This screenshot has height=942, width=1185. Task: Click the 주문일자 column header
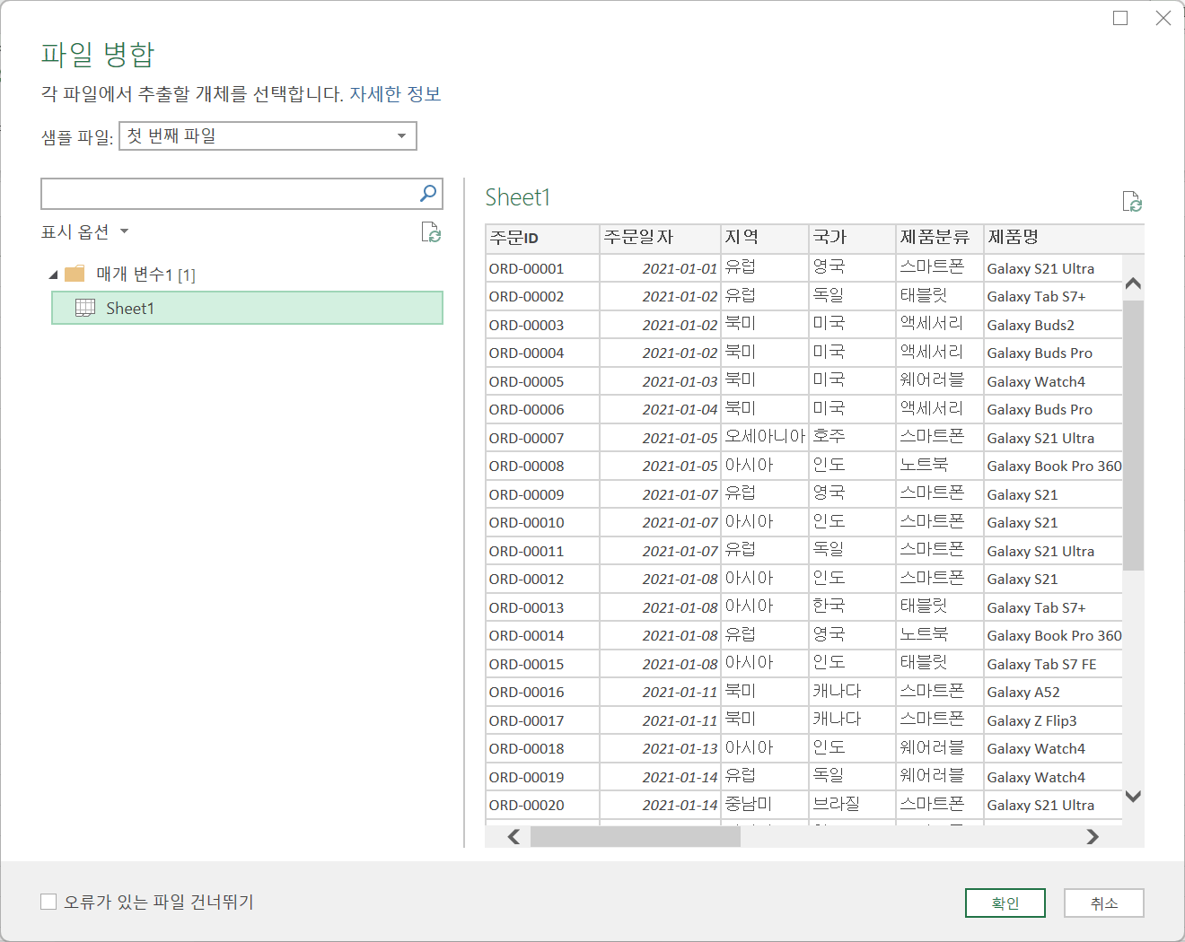point(660,238)
